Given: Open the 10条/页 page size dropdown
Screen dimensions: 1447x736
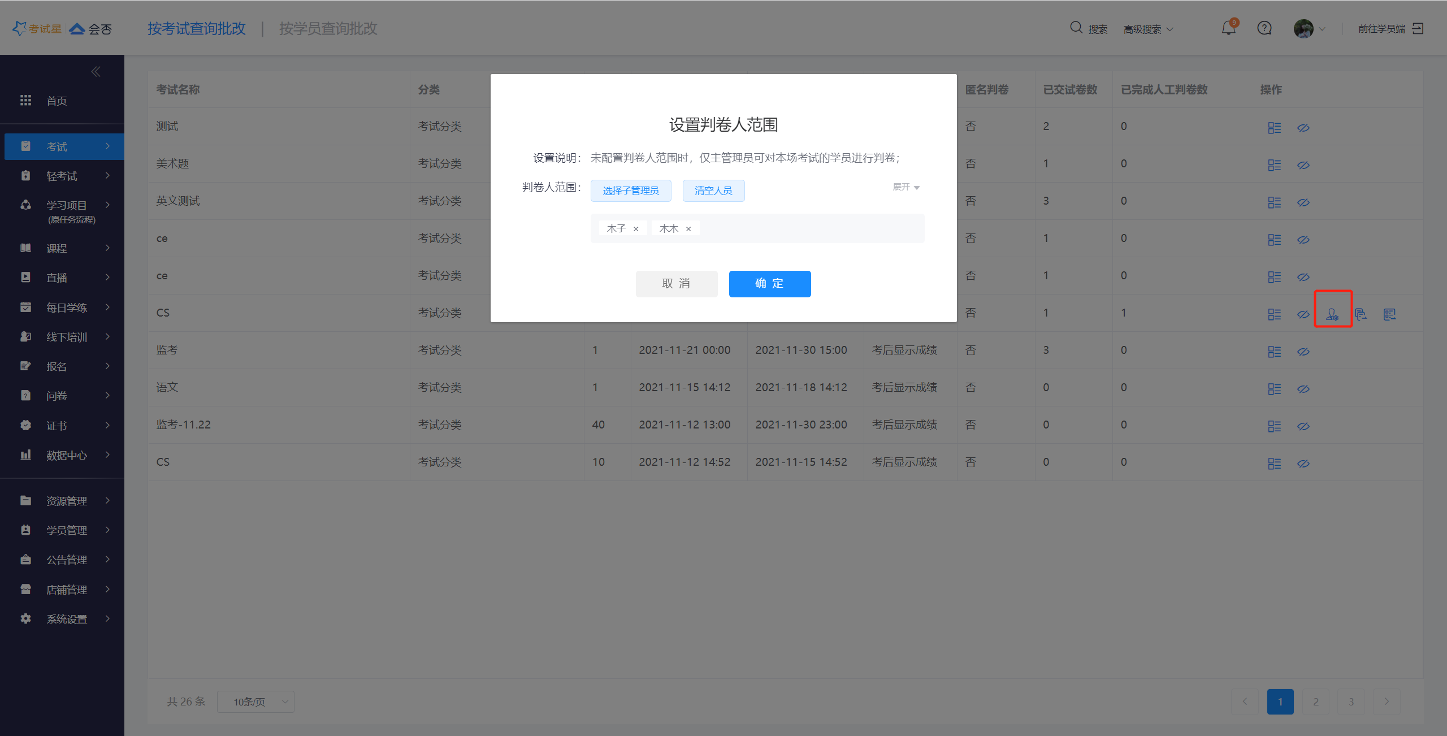Looking at the screenshot, I should pyautogui.click(x=255, y=702).
